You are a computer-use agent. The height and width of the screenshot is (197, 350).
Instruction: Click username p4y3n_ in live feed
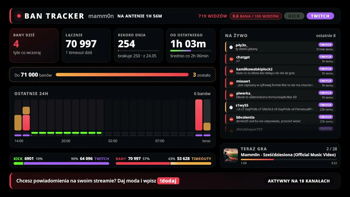click(242, 45)
